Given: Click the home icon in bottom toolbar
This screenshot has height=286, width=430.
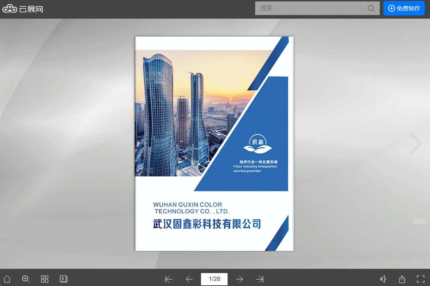Looking at the screenshot, I should [x=7, y=279].
